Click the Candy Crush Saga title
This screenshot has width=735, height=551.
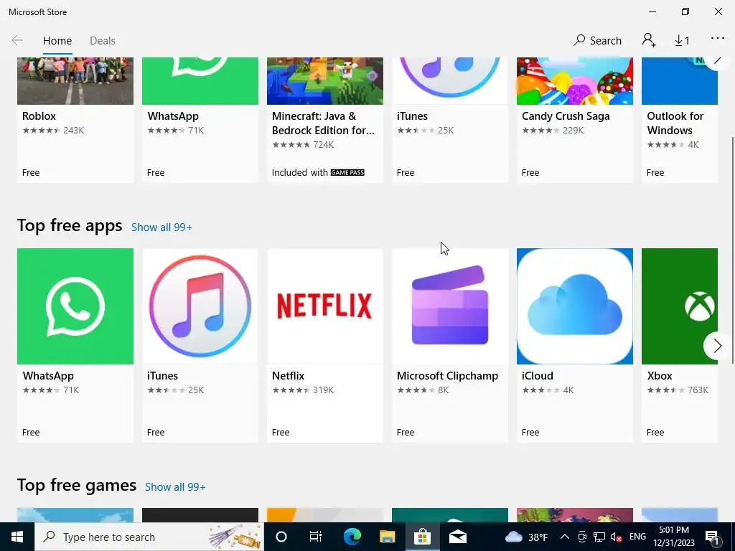(x=566, y=116)
